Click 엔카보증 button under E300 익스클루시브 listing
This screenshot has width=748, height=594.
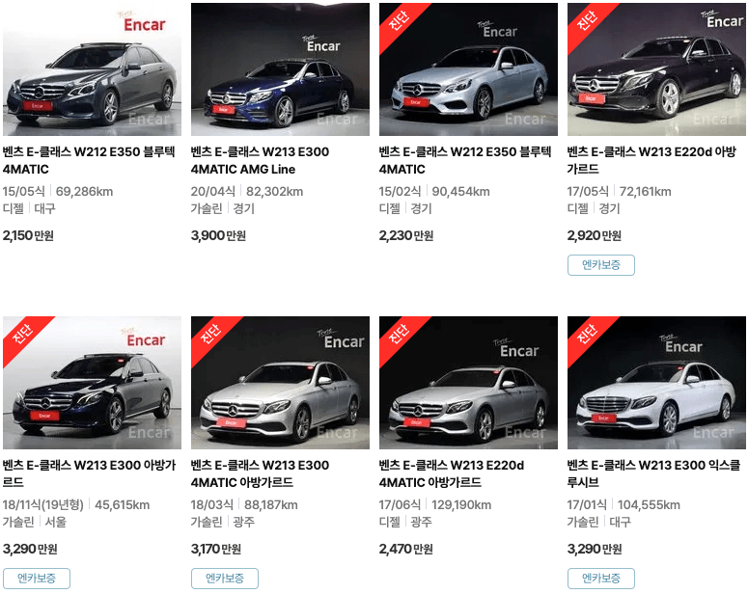(601, 579)
